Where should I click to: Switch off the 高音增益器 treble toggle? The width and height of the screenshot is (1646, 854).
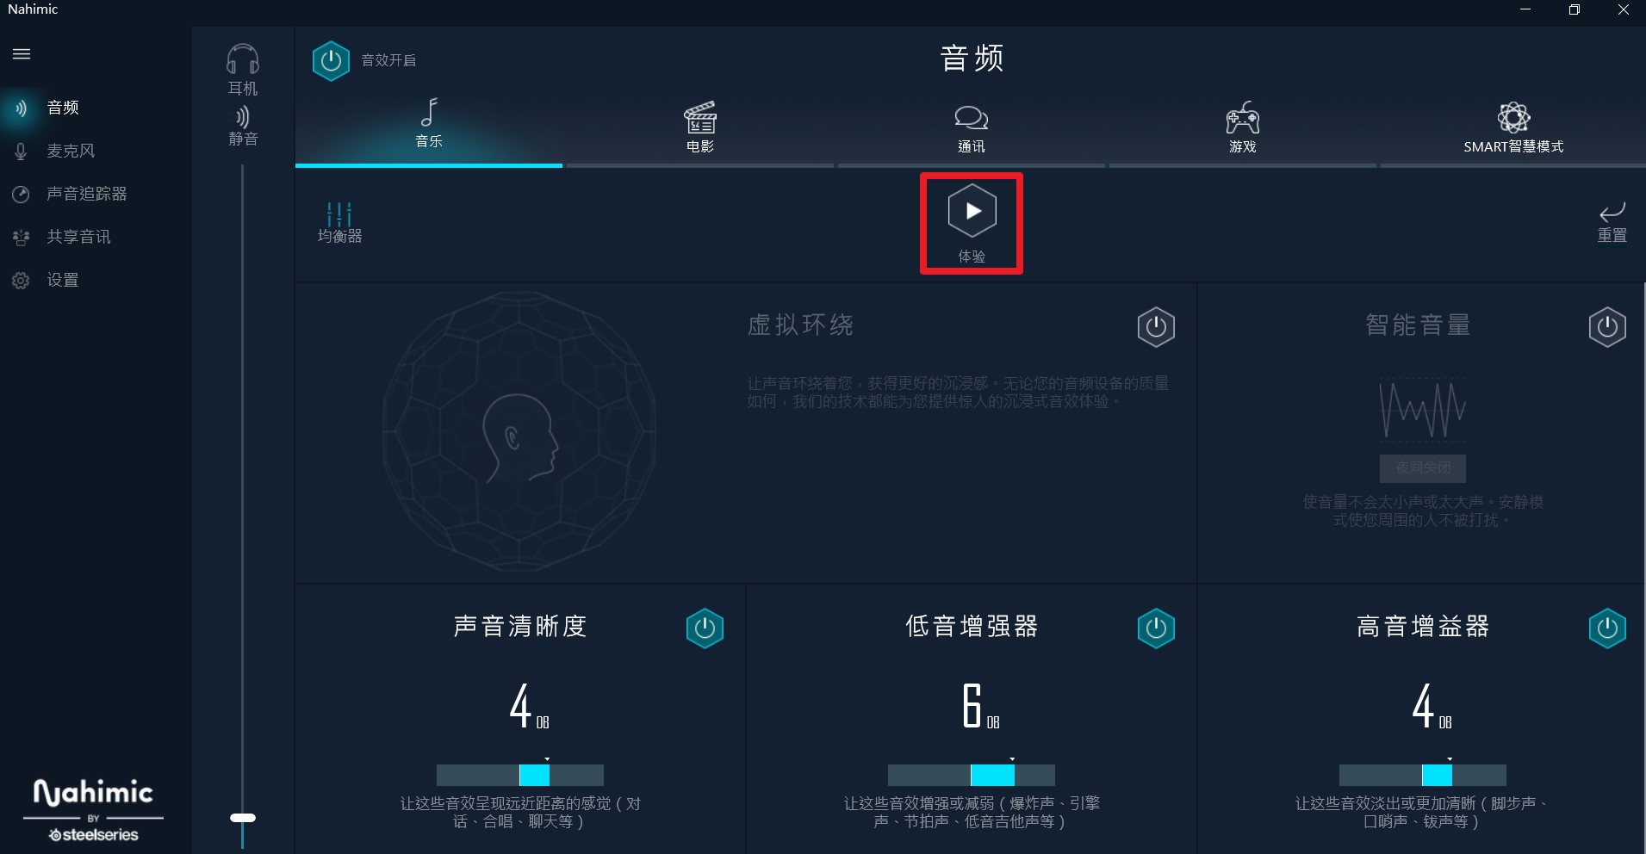click(1607, 628)
